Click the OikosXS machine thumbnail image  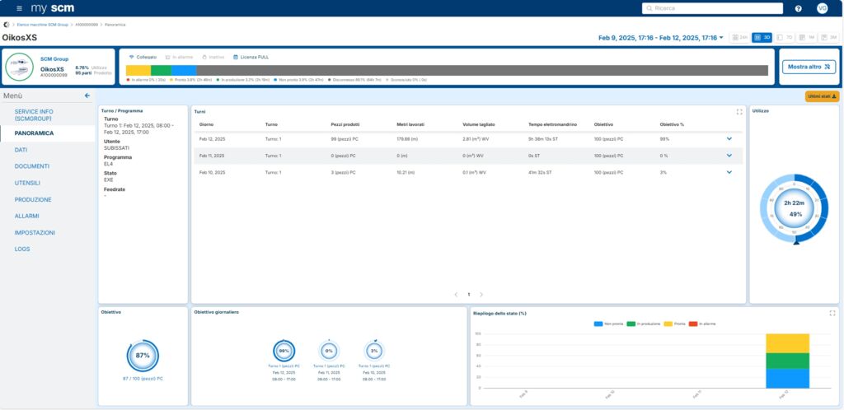click(20, 67)
